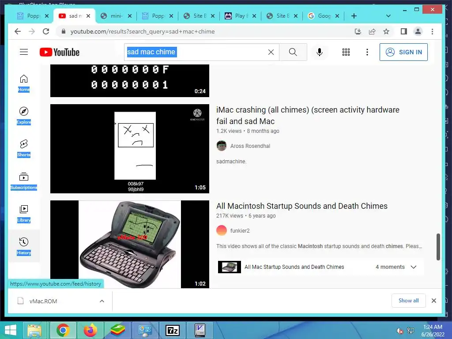Open Windows Start button
This screenshot has width=452, height=339.
pos(11,330)
